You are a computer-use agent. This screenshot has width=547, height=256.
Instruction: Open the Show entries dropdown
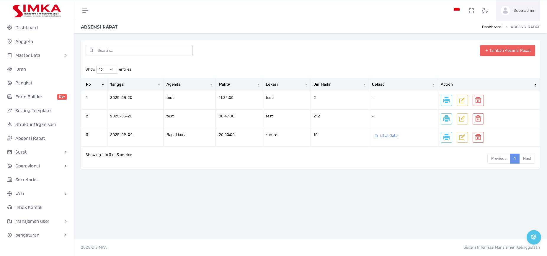107,69
